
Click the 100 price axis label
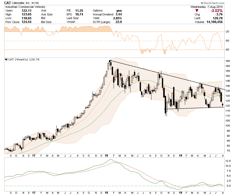pos(228,126)
